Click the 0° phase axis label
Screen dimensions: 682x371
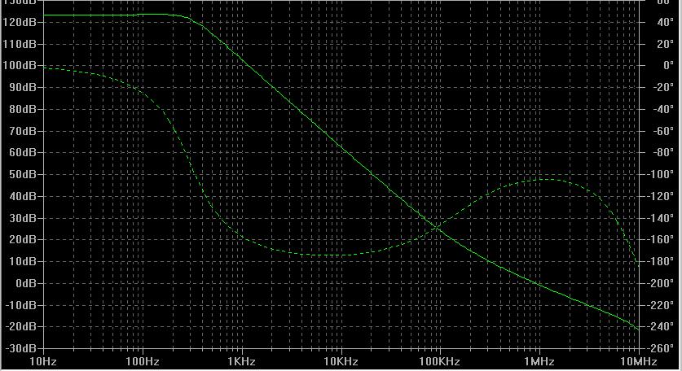[x=668, y=66]
